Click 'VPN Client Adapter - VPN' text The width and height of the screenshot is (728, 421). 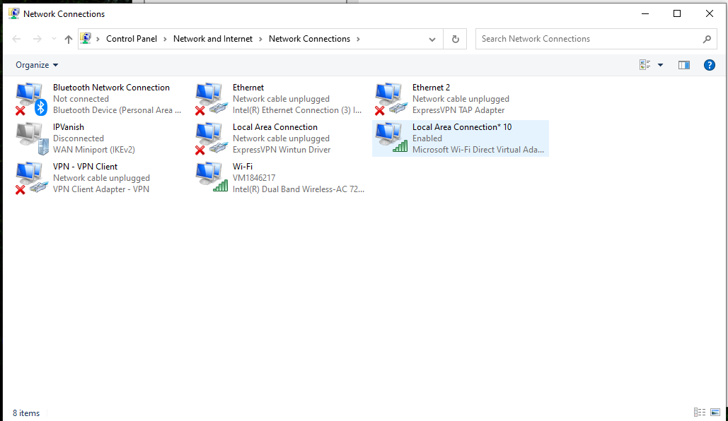[x=100, y=189]
